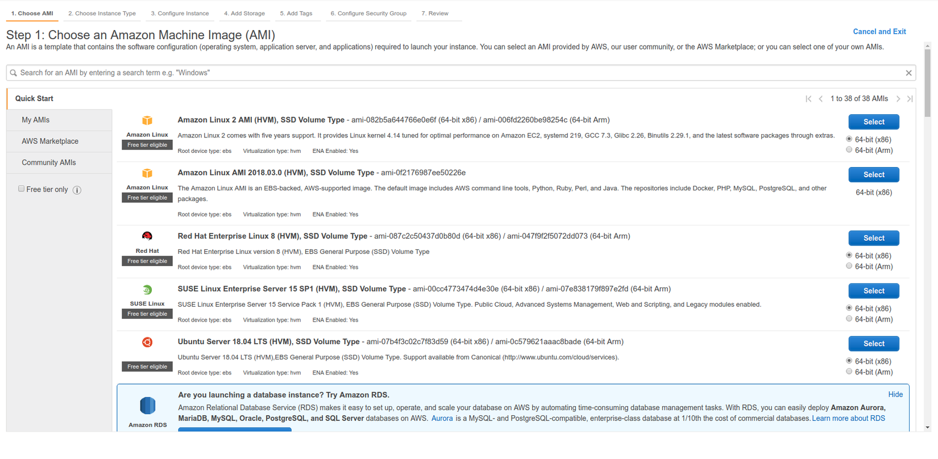Click the Red Hat logo icon
Image resolution: width=938 pixels, height=459 pixels.
pyautogui.click(x=147, y=236)
